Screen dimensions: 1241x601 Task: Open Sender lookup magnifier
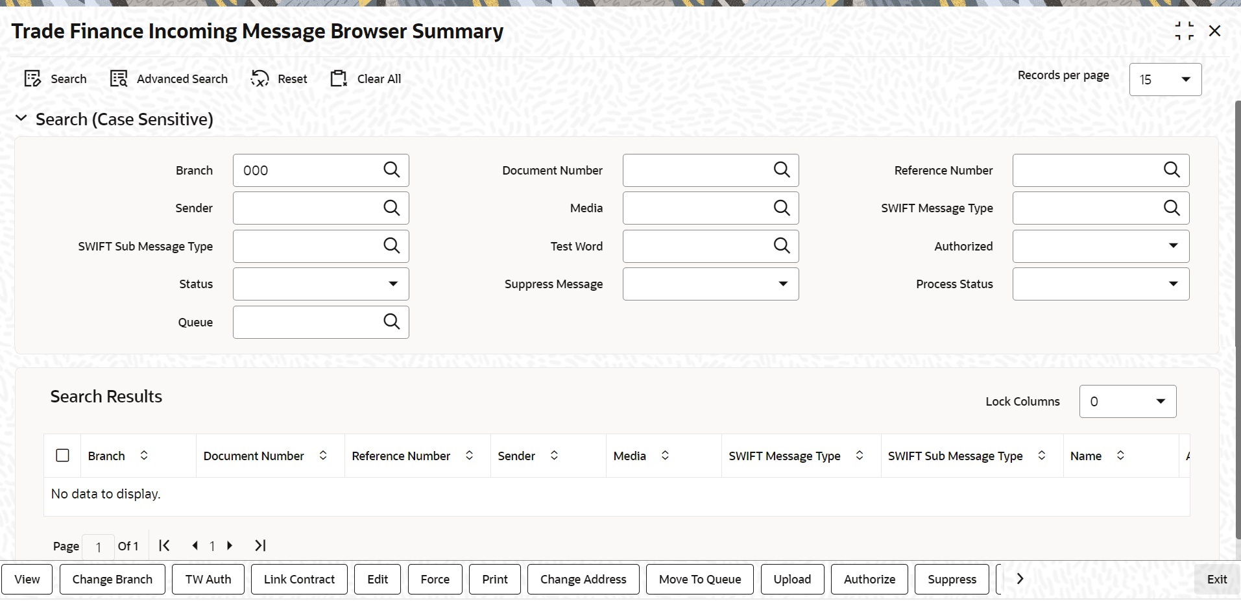[x=392, y=207]
